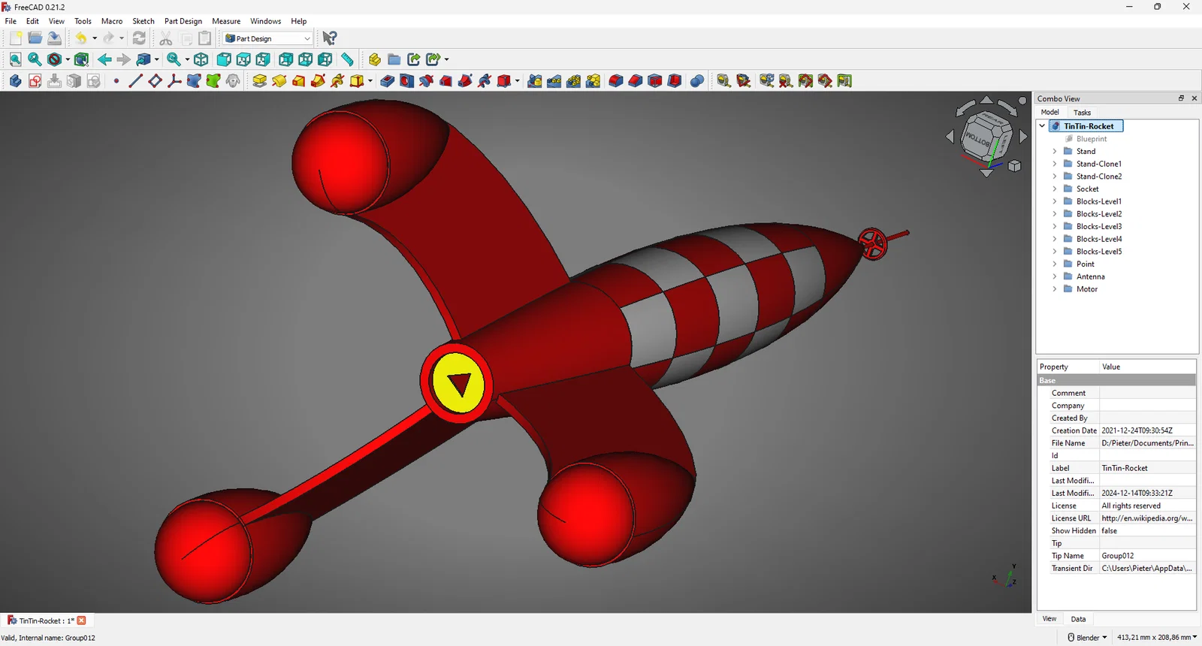
Task: Open the additive primitive dropdown arrow
Action: [x=370, y=81]
